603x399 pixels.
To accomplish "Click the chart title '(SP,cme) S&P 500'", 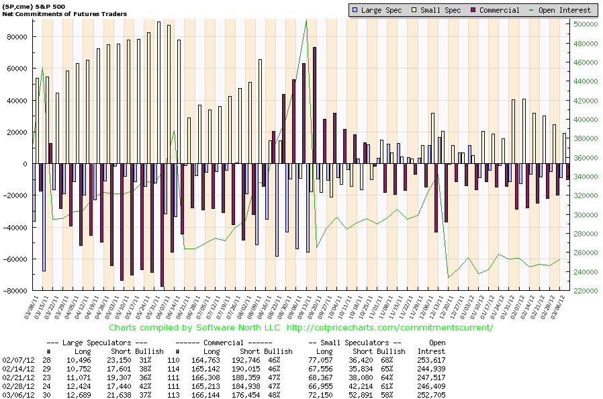I will point(34,6).
